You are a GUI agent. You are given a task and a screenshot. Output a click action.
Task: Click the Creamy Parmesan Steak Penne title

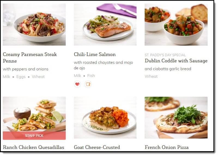pos(30,57)
